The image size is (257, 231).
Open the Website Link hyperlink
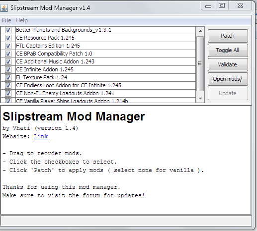point(41,136)
